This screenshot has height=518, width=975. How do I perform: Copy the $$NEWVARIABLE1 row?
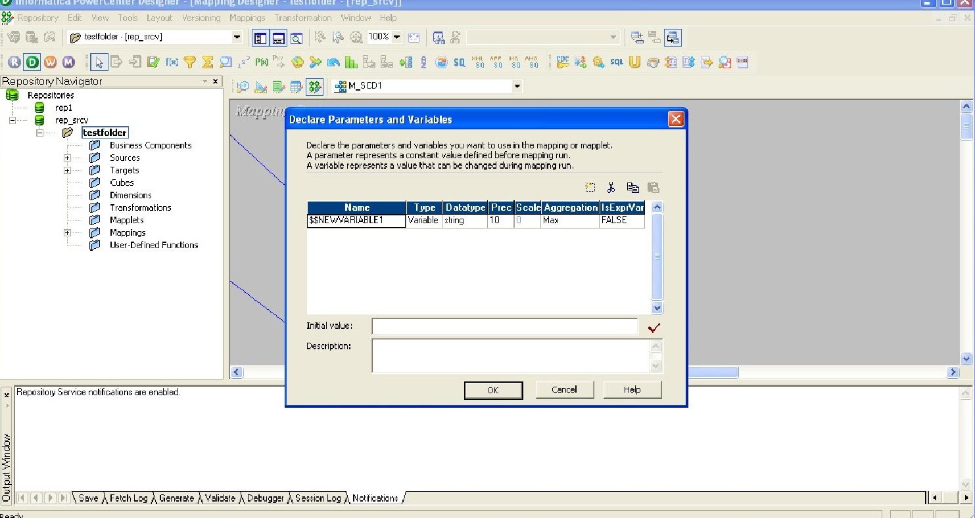pyautogui.click(x=633, y=187)
